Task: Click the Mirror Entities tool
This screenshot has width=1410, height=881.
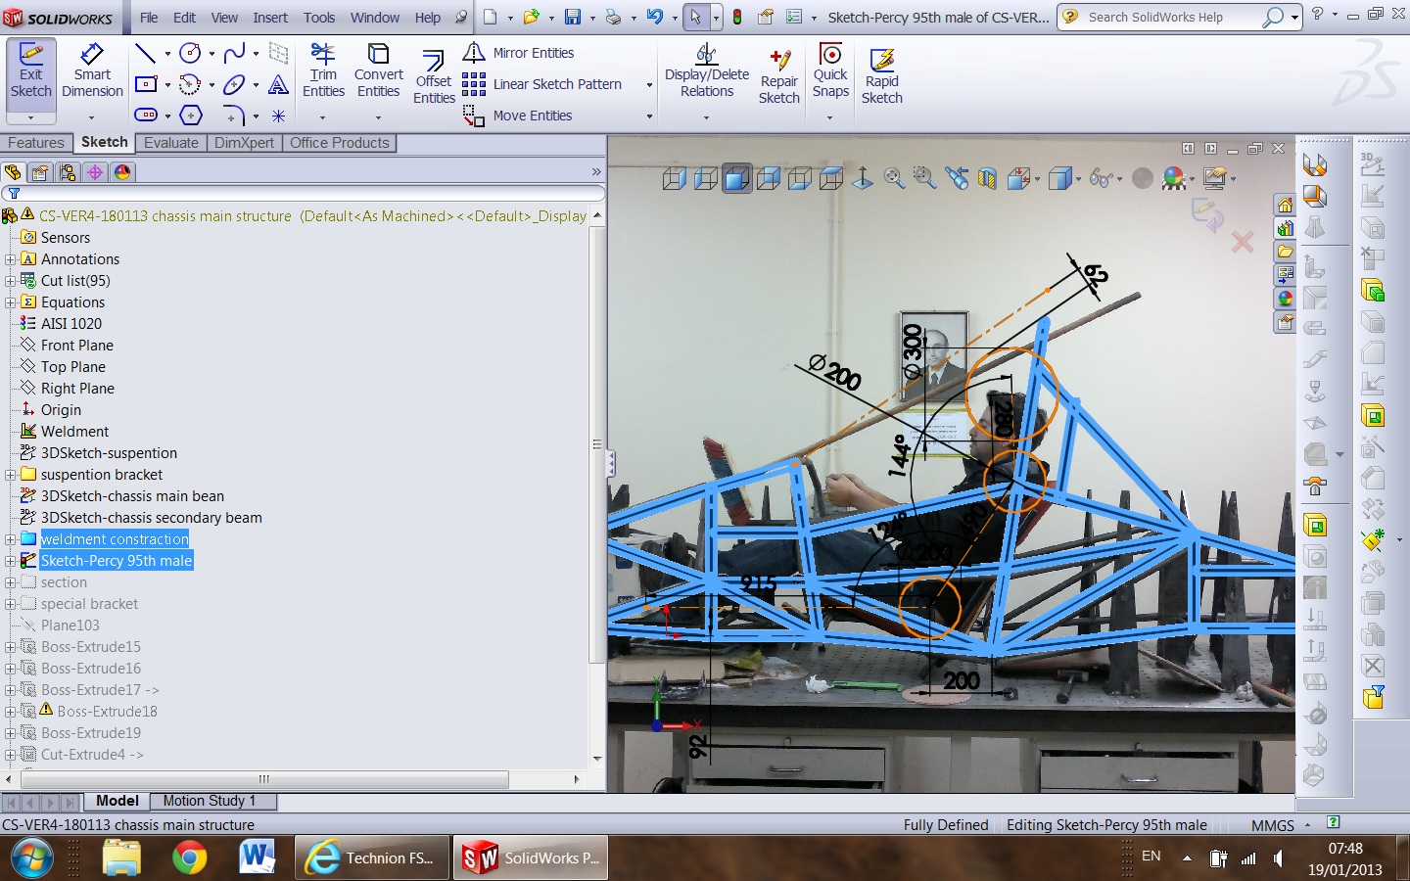Action: click(533, 53)
